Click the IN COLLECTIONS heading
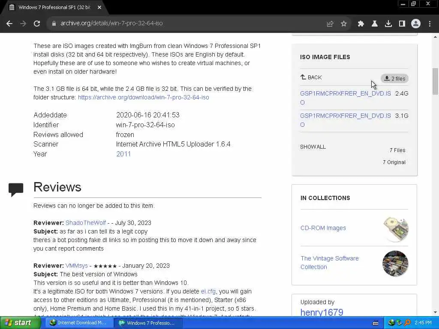The width and height of the screenshot is (439, 329). click(325, 198)
